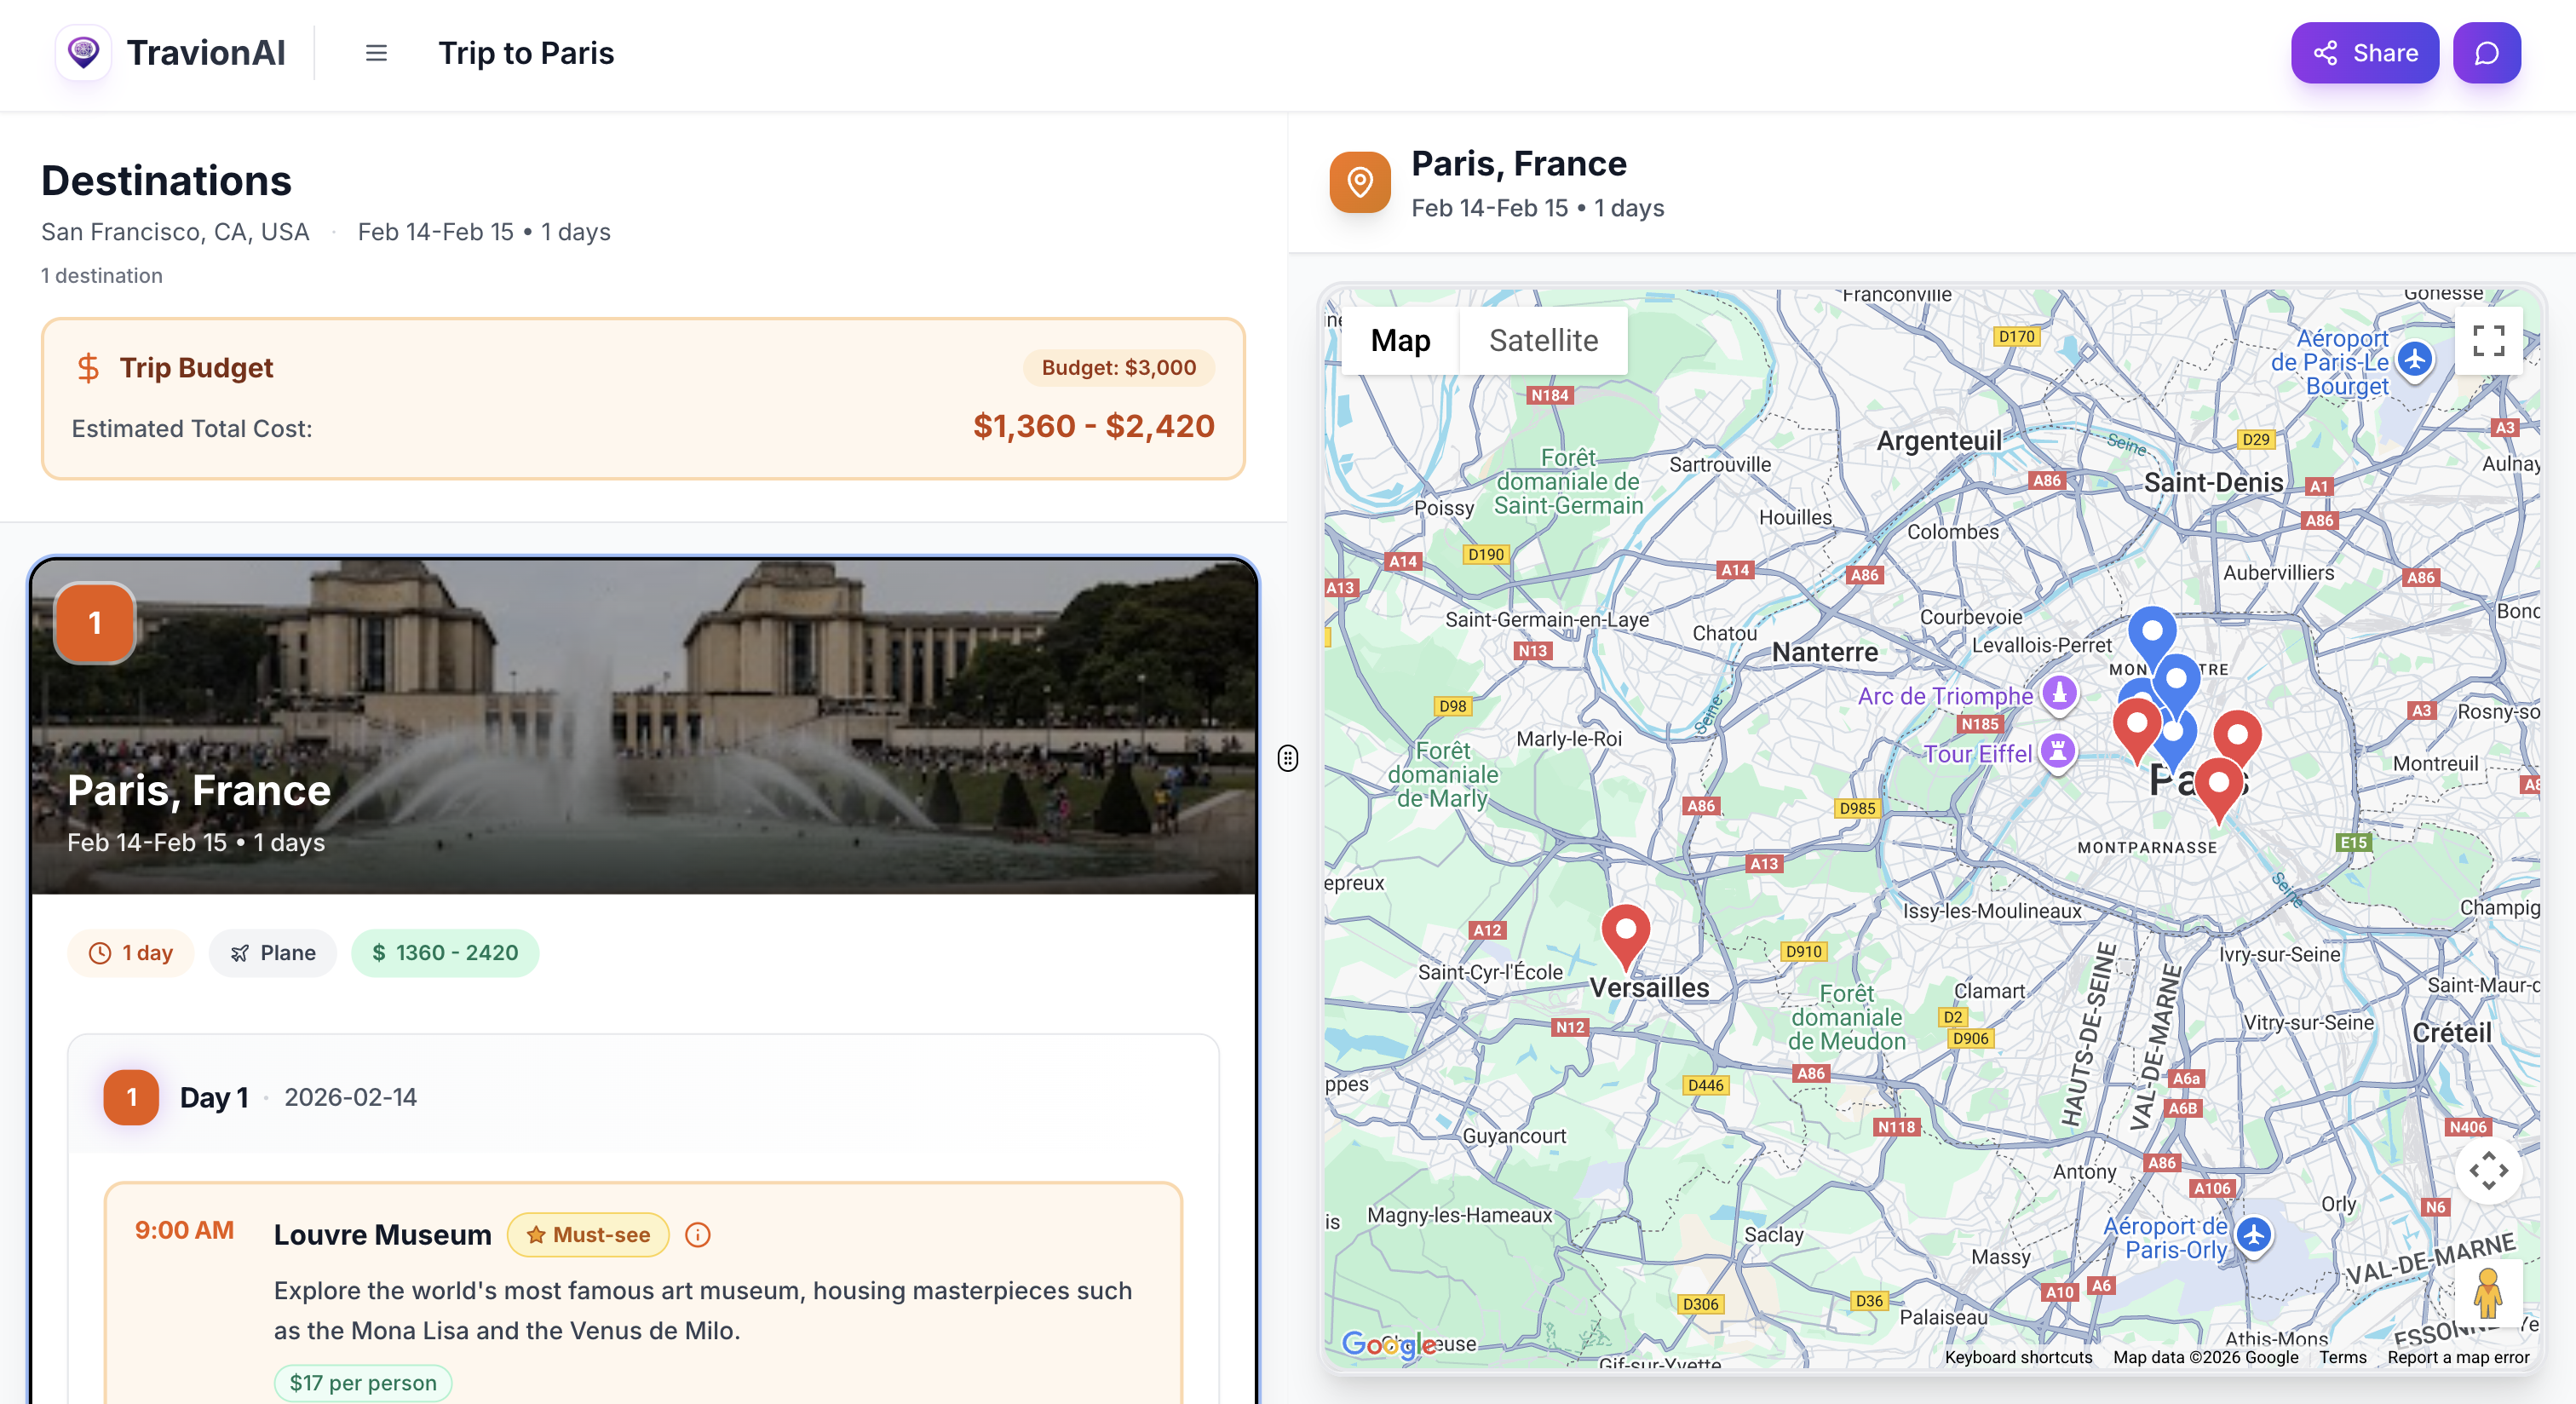Click the Paris, France destination photo

tap(643, 726)
